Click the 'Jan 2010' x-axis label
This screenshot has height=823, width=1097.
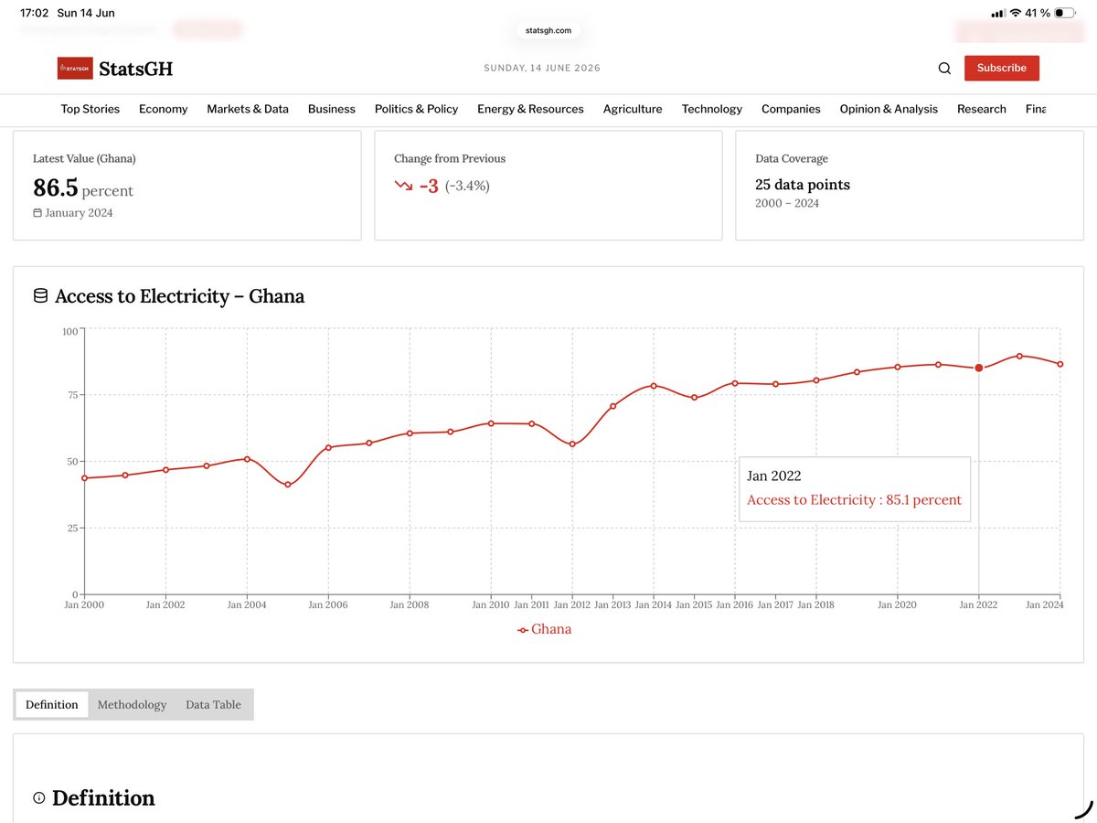point(491,605)
